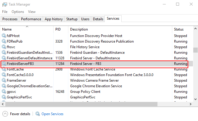Click Windows Camera Frame Server description
The image size is (198, 121).
coord(94,80)
